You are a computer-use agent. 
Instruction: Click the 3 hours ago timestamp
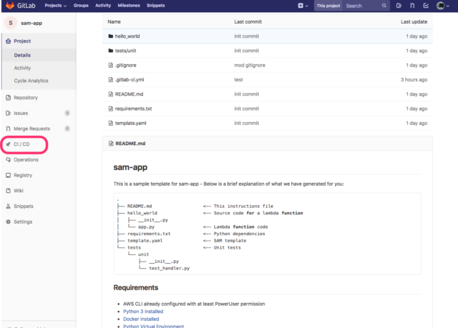pyautogui.click(x=414, y=79)
